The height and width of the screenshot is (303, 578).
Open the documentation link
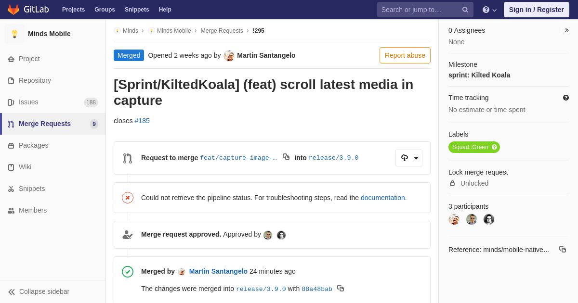(x=384, y=198)
